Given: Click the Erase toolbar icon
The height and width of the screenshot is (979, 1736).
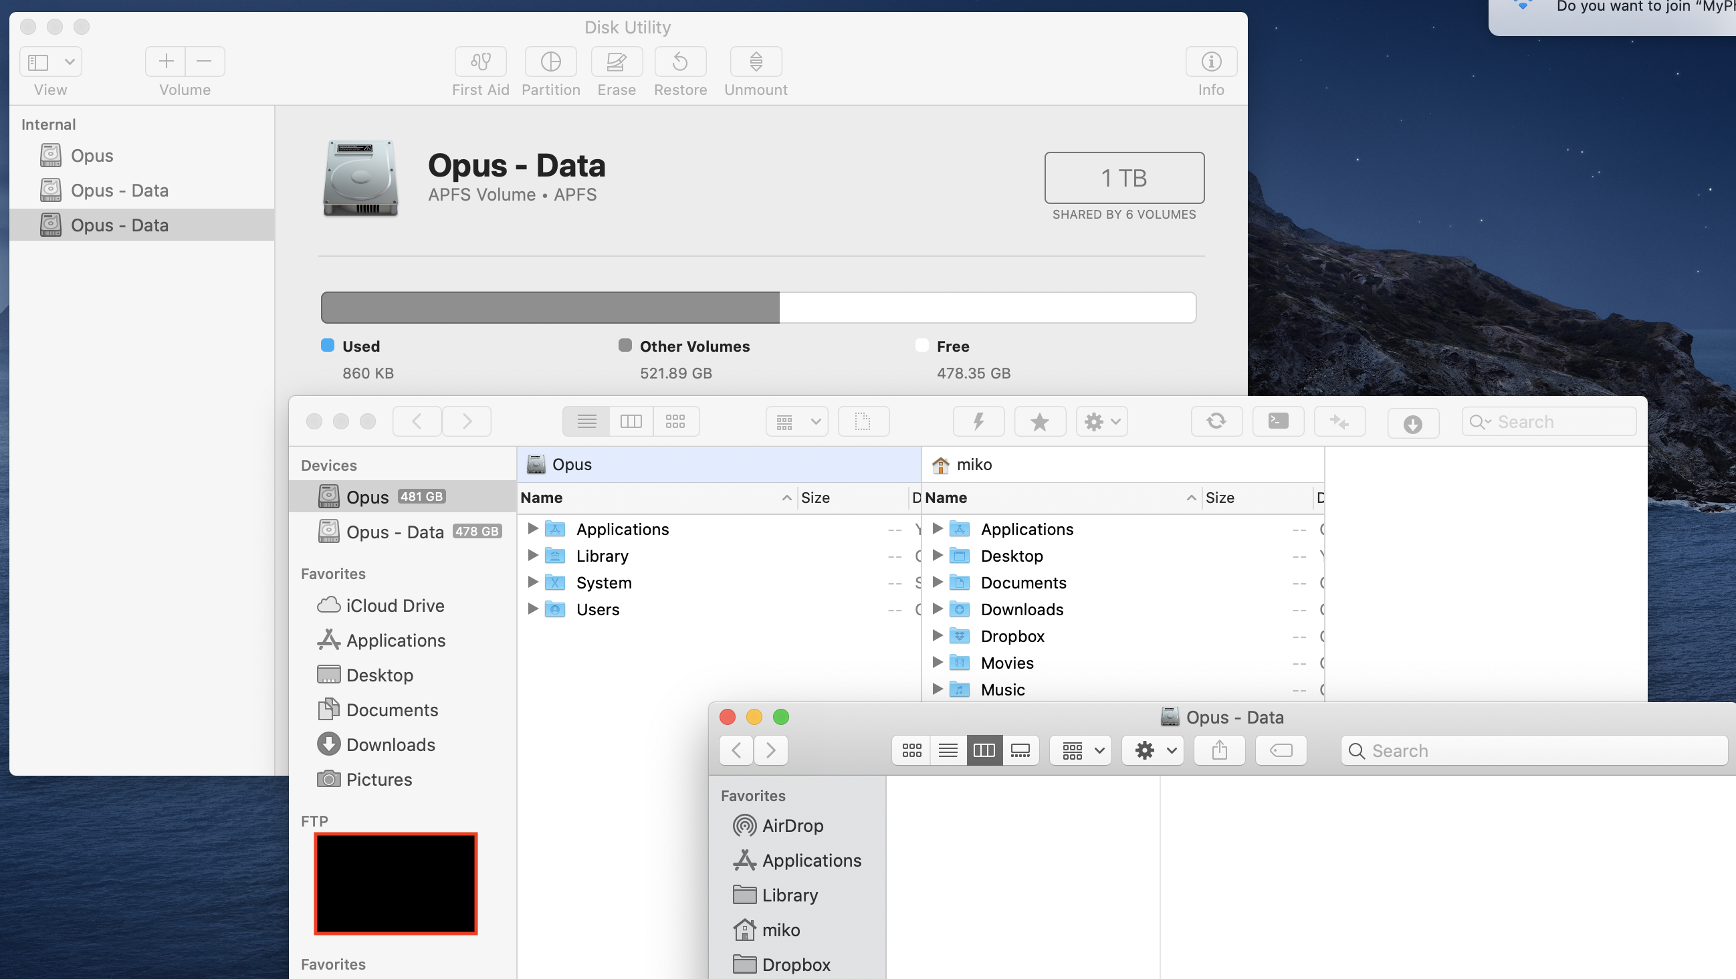Looking at the screenshot, I should pos(616,62).
